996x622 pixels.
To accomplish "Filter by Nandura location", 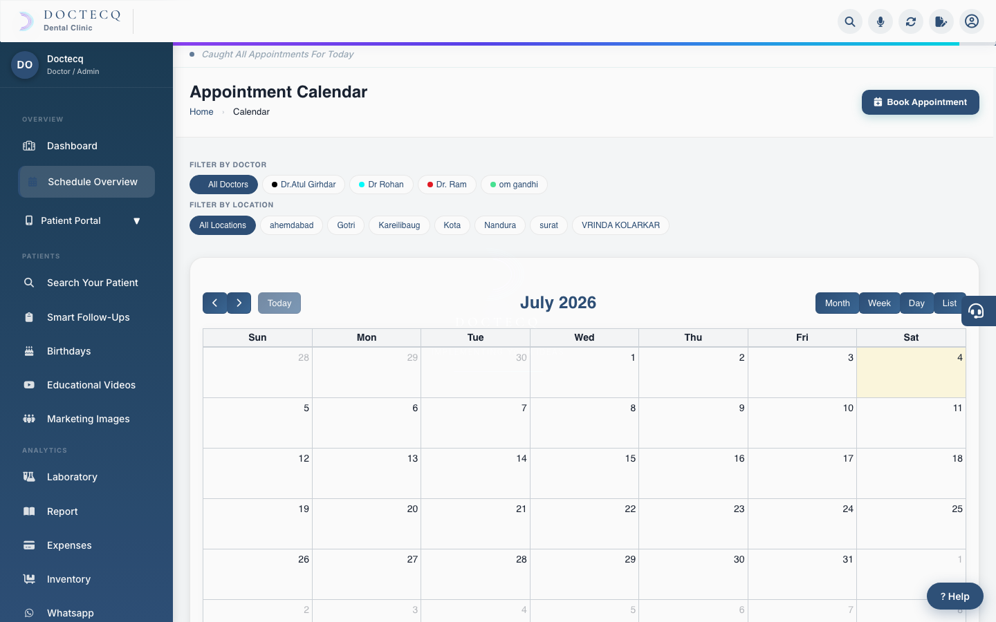I will point(500,225).
